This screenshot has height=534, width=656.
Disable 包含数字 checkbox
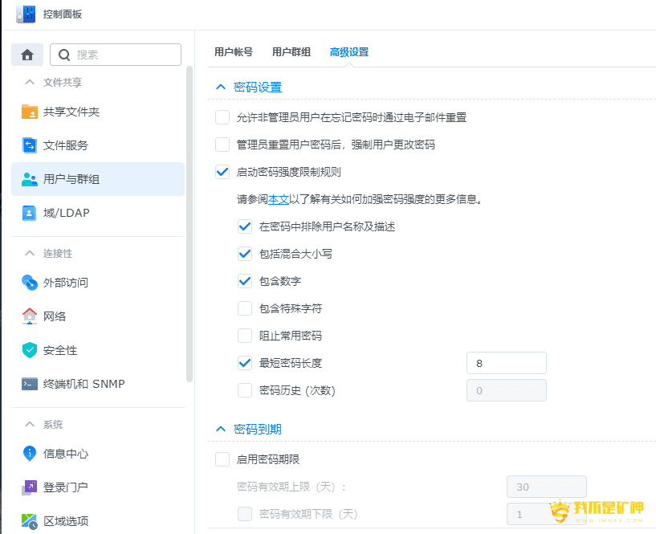coord(245,281)
